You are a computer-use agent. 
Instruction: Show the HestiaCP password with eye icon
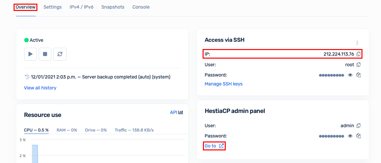tap(350, 136)
